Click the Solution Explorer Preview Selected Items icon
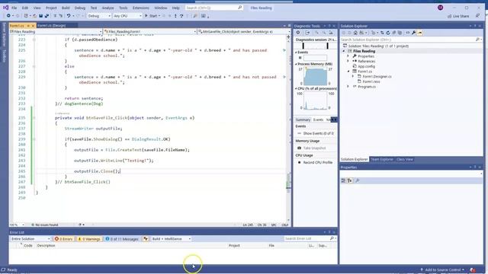The image size is (488, 274). tap(419, 33)
